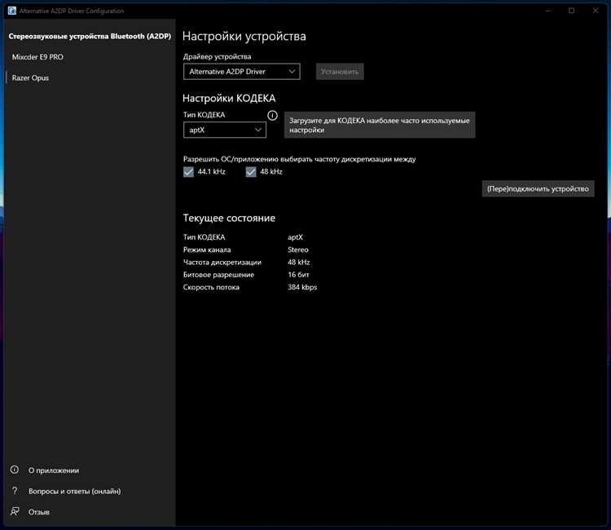611x530 pixels.
Task: Click the 'Драйвер устройства' label
Action: (217, 56)
